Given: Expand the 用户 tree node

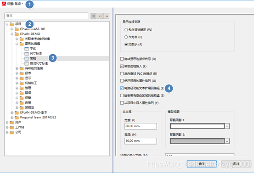Looking at the screenshot, I should (7, 123).
